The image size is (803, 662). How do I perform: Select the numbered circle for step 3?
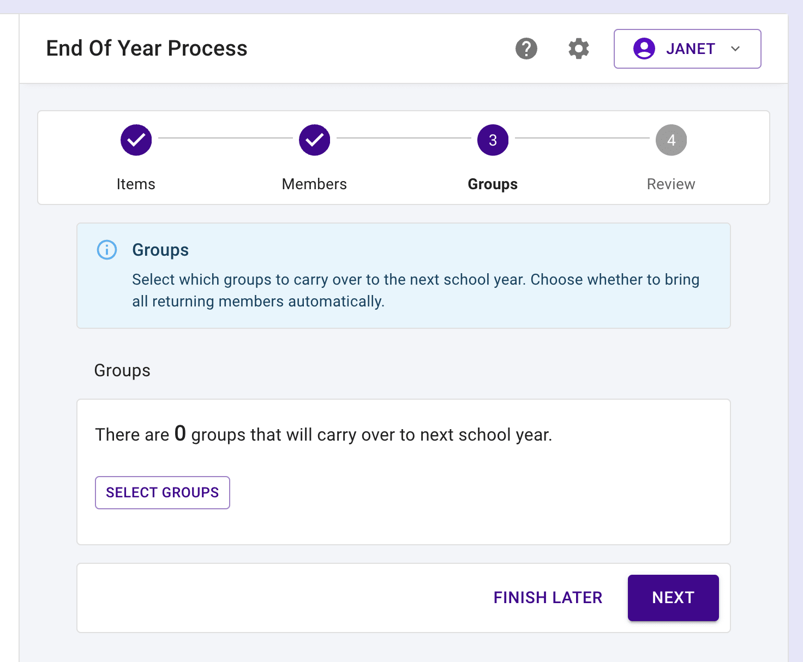[x=492, y=140]
